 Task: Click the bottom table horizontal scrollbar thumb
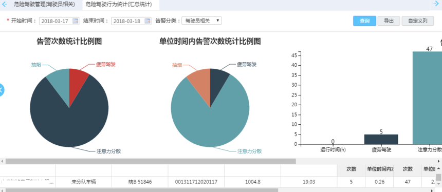[142, 190]
